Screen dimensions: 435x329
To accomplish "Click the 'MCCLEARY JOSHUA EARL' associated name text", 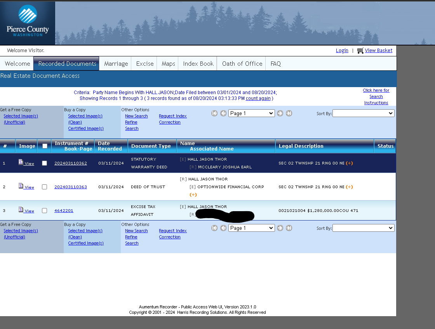I will pyautogui.click(x=225, y=167).
